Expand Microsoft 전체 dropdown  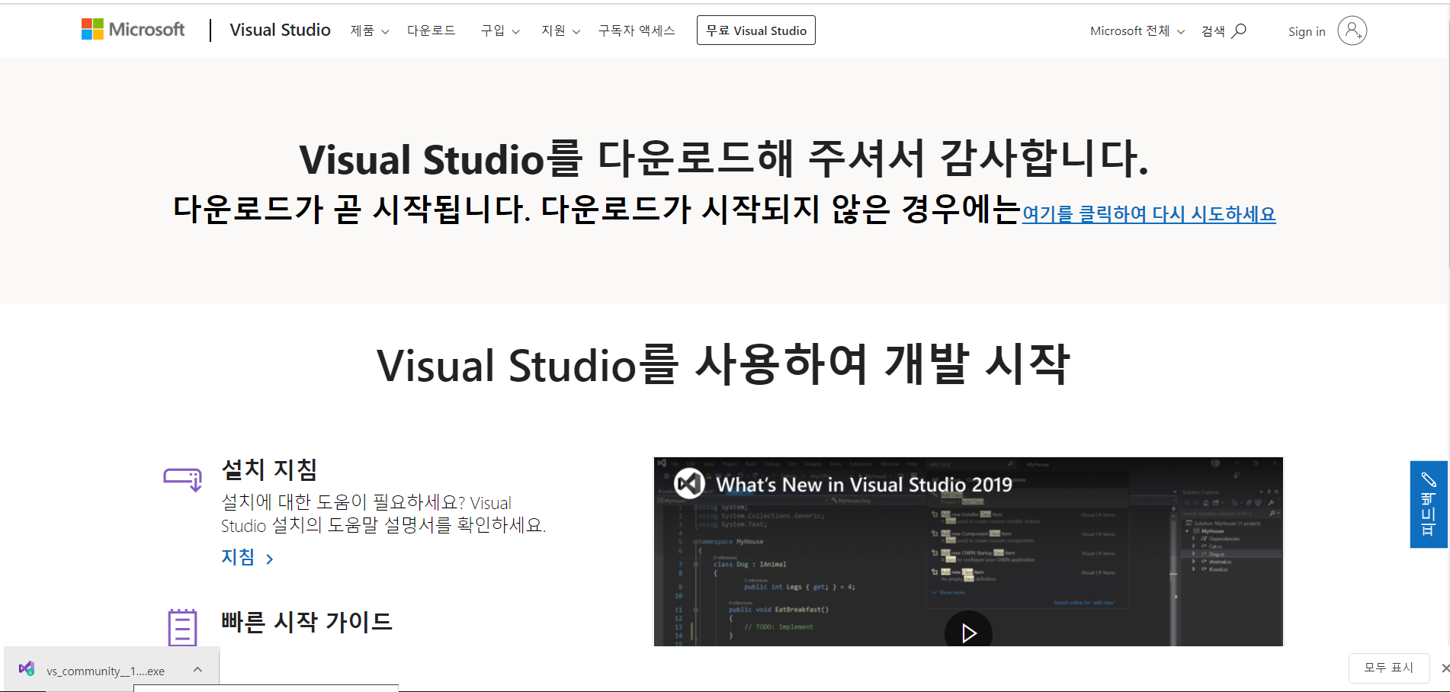[x=1137, y=30]
